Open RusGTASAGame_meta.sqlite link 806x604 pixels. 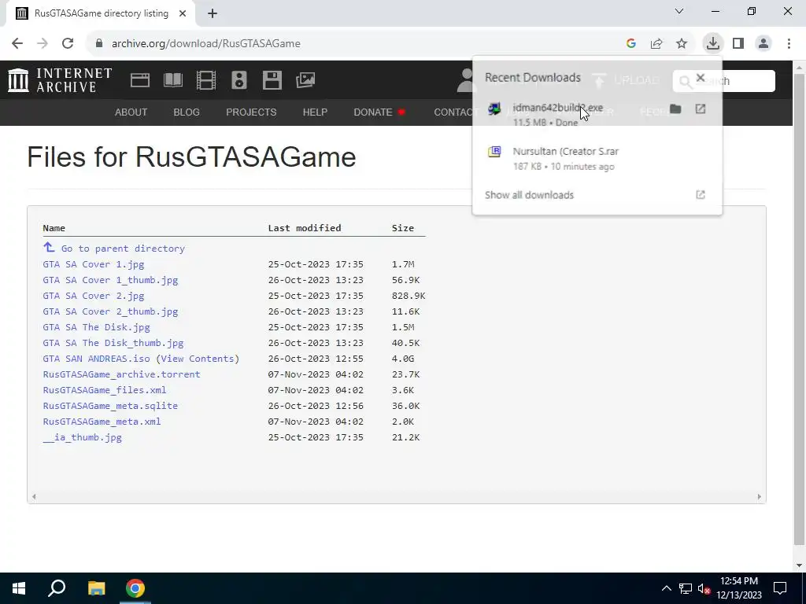[110, 406]
